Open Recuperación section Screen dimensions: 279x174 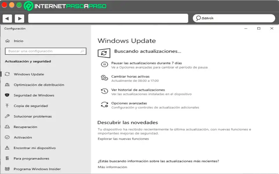(25, 127)
